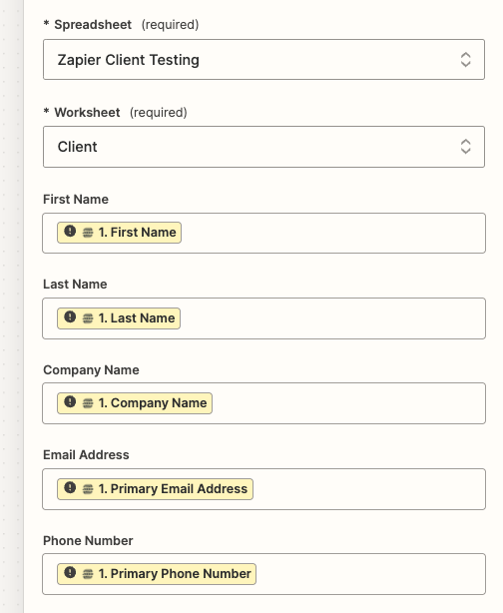Select the 1. Primary Email Address pill
Image resolution: width=503 pixels, height=613 pixels.
click(x=155, y=489)
